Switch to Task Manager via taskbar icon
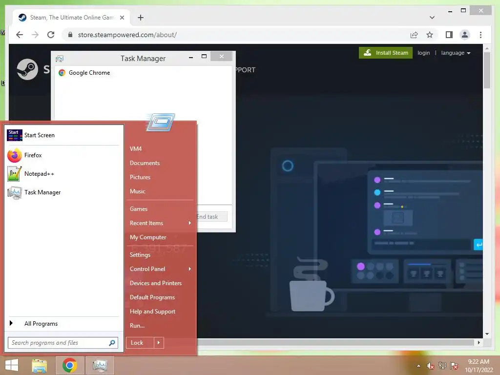500x375 pixels. point(100,365)
